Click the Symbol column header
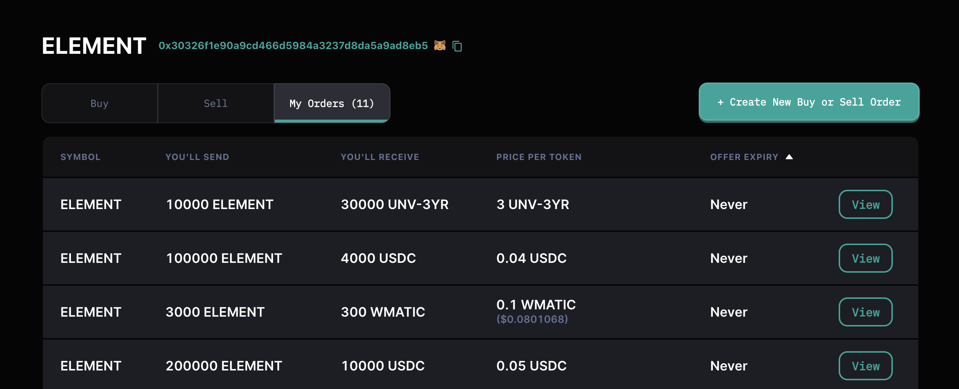This screenshot has width=959, height=389. [80, 157]
